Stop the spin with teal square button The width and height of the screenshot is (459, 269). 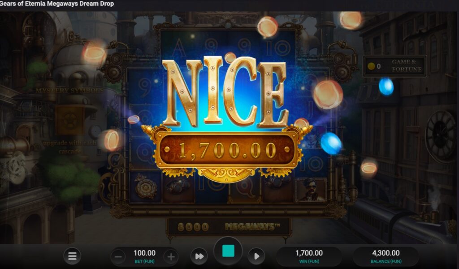click(228, 251)
